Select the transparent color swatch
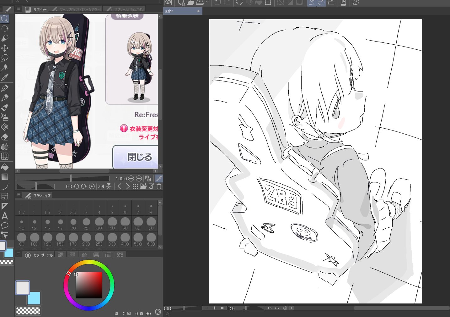Viewport: 450px width, 317px height. (28, 311)
